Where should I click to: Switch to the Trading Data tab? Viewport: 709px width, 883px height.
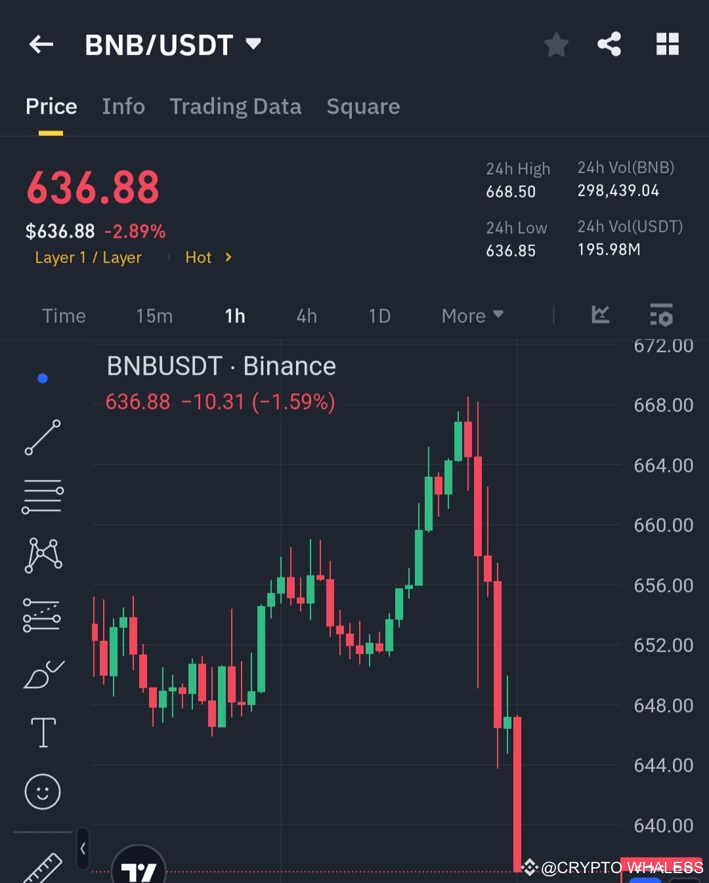[x=236, y=106]
